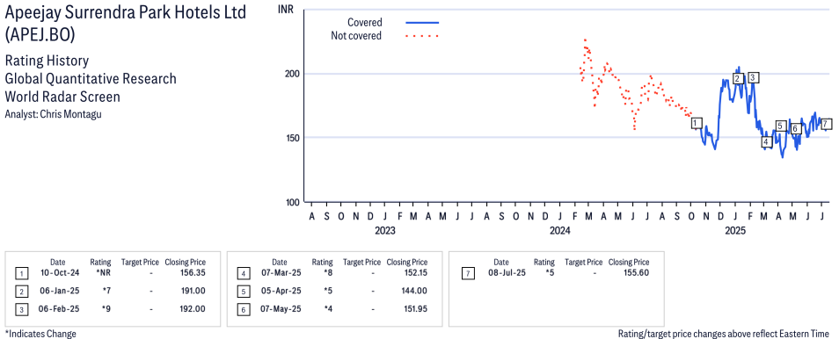
Task: Click chart marker 1 near October 2024
Action: [696, 124]
